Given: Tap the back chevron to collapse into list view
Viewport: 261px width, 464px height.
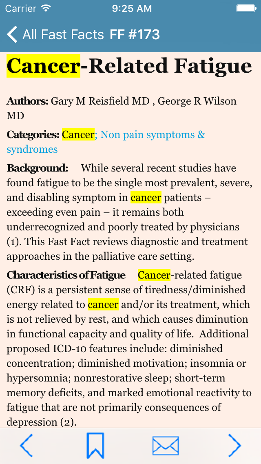Looking at the screenshot, I should [11, 34].
